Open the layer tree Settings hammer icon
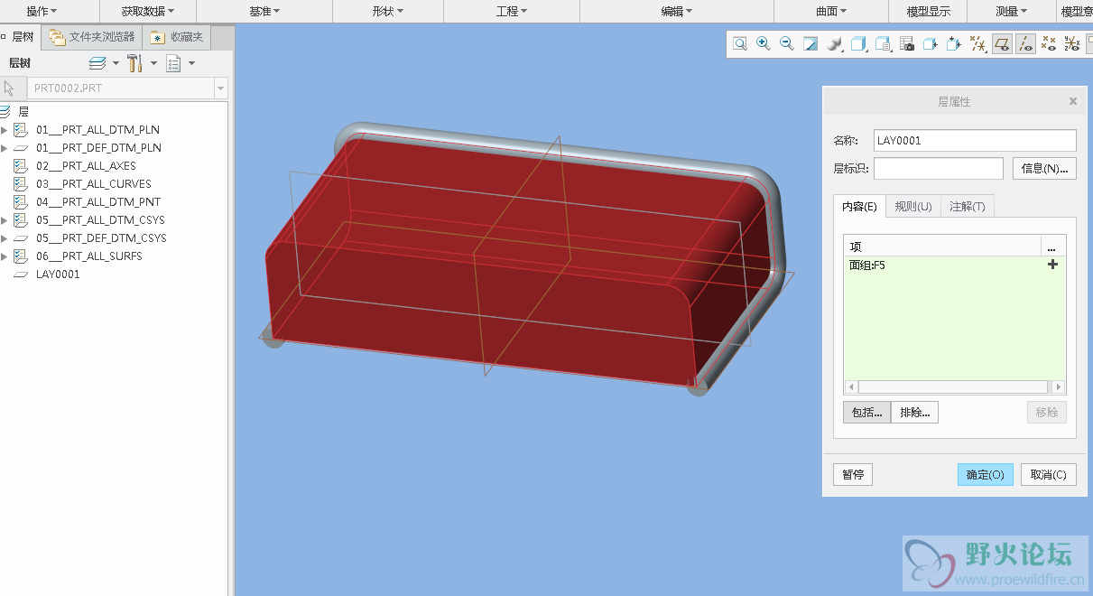The image size is (1093, 596). (135, 63)
